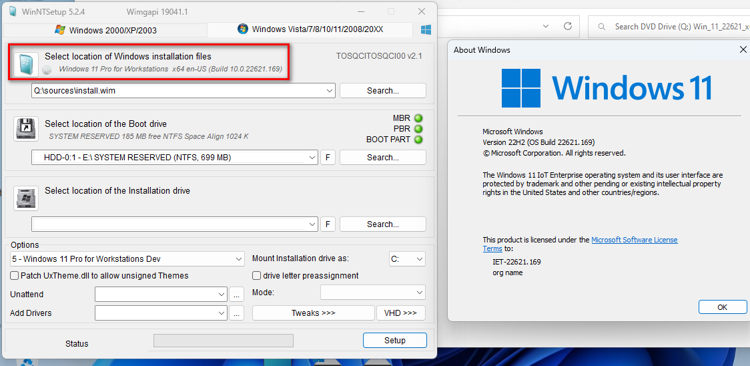Browse for an Unattend file with the ... button
This screenshot has width=750, height=366.
point(236,294)
